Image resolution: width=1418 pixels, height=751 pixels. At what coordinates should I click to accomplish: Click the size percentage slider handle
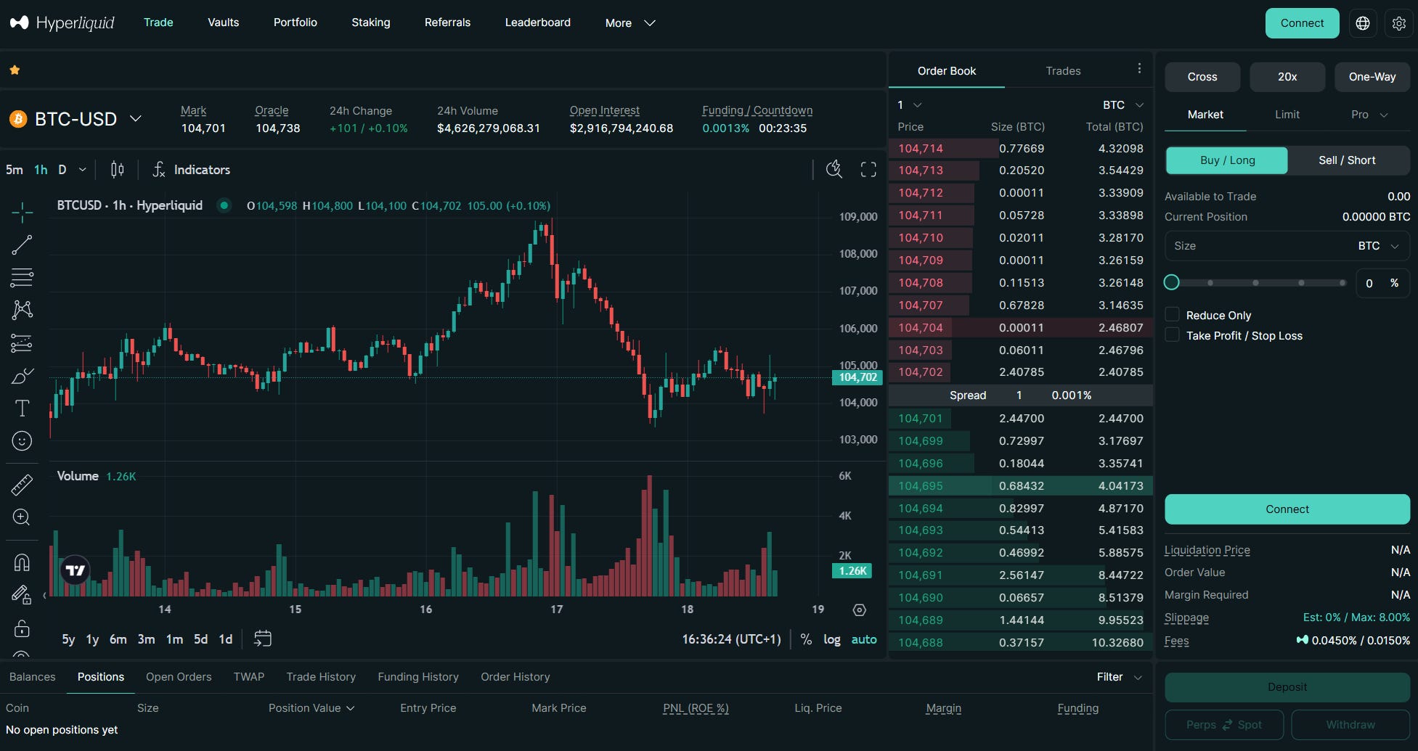[1171, 282]
